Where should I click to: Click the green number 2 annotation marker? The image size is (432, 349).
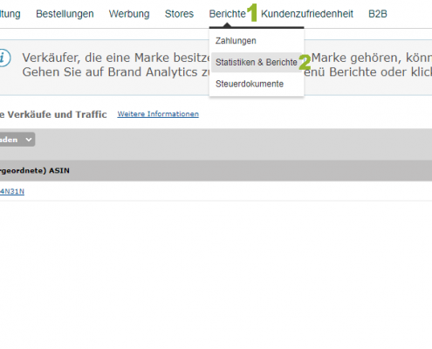305,63
